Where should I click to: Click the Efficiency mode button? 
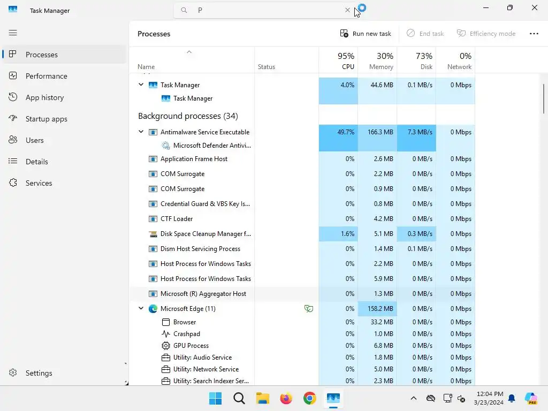(x=486, y=34)
